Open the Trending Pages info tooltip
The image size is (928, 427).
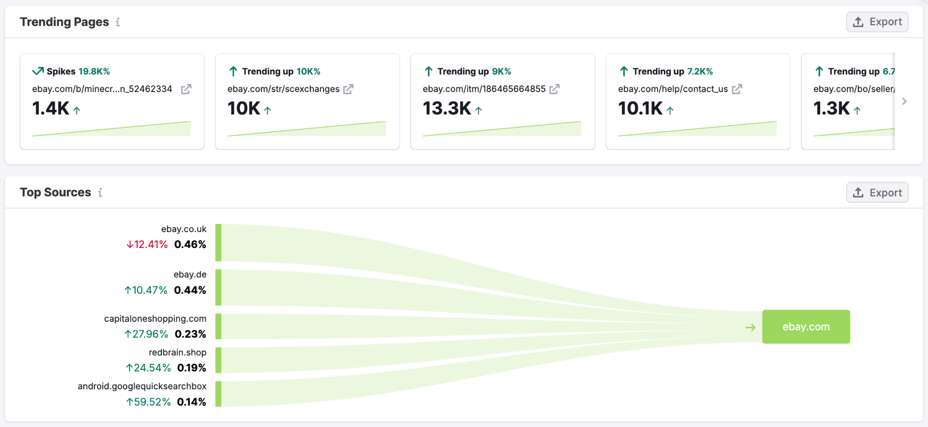[118, 22]
